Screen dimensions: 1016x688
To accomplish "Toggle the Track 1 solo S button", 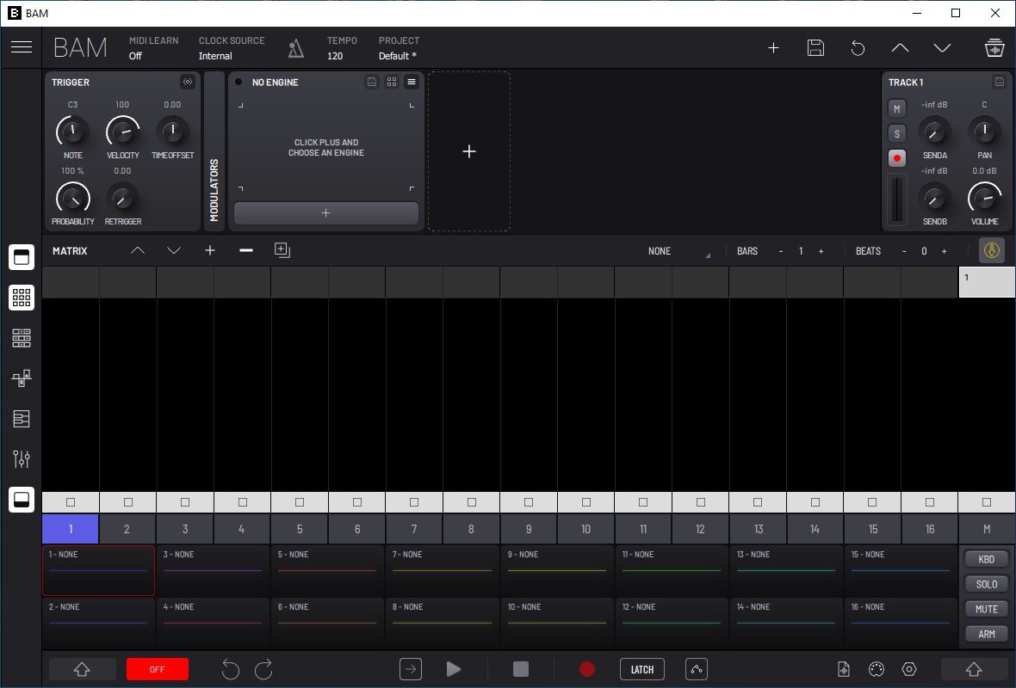I will coord(897,134).
